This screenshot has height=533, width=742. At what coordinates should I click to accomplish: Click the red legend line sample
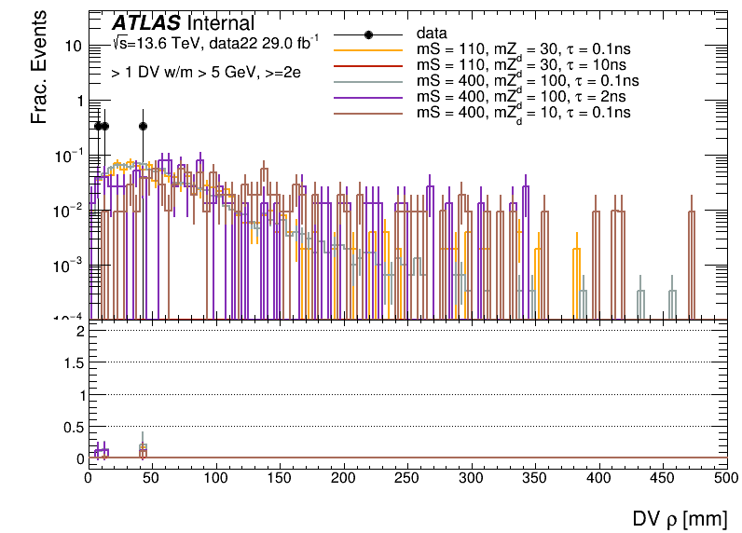[x=368, y=65]
